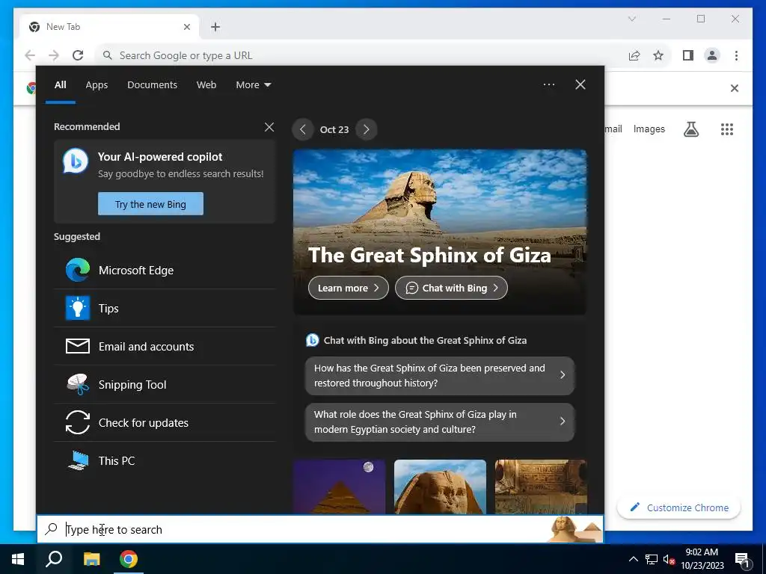Open the Tips app suggestion

click(x=165, y=308)
